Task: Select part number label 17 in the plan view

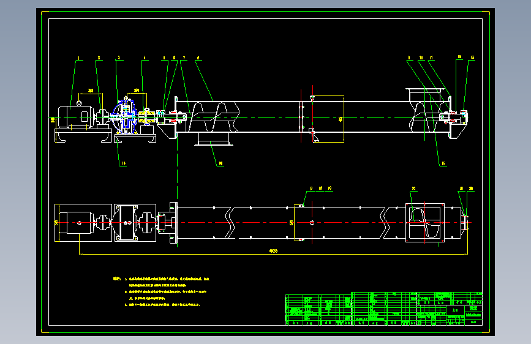Action: point(311,189)
